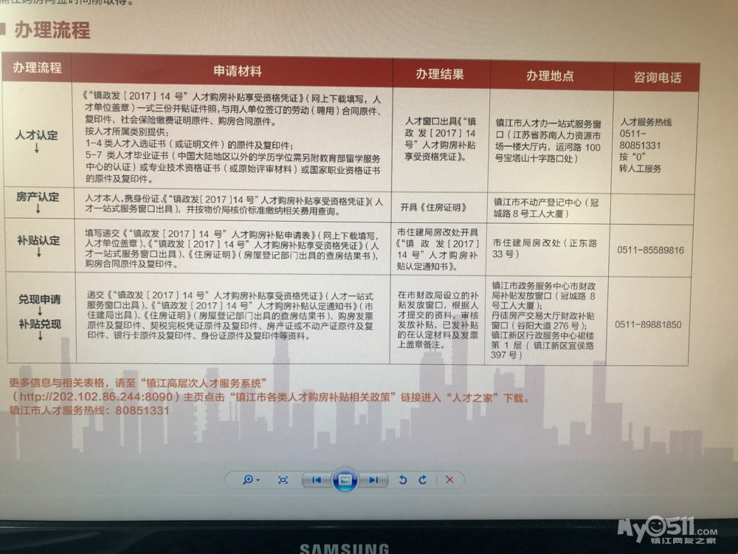Rotate the image clockwise
The width and height of the screenshot is (738, 554).
(x=422, y=479)
